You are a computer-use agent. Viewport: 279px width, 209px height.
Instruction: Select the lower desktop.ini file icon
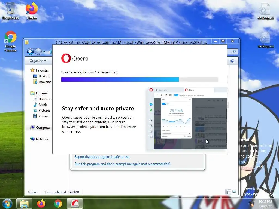tap(265, 39)
